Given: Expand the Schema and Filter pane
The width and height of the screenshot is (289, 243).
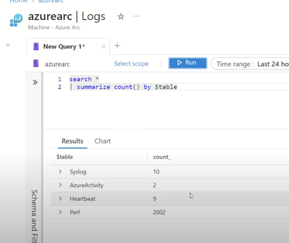Looking at the screenshot, I should (35, 82).
